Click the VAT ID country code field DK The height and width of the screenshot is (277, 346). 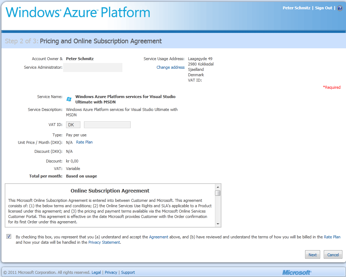pyautogui.click(x=73, y=125)
